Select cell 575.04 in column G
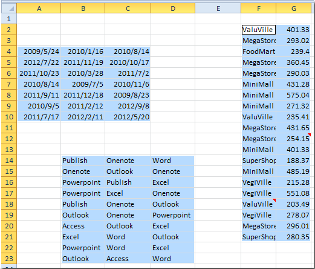 [294, 95]
